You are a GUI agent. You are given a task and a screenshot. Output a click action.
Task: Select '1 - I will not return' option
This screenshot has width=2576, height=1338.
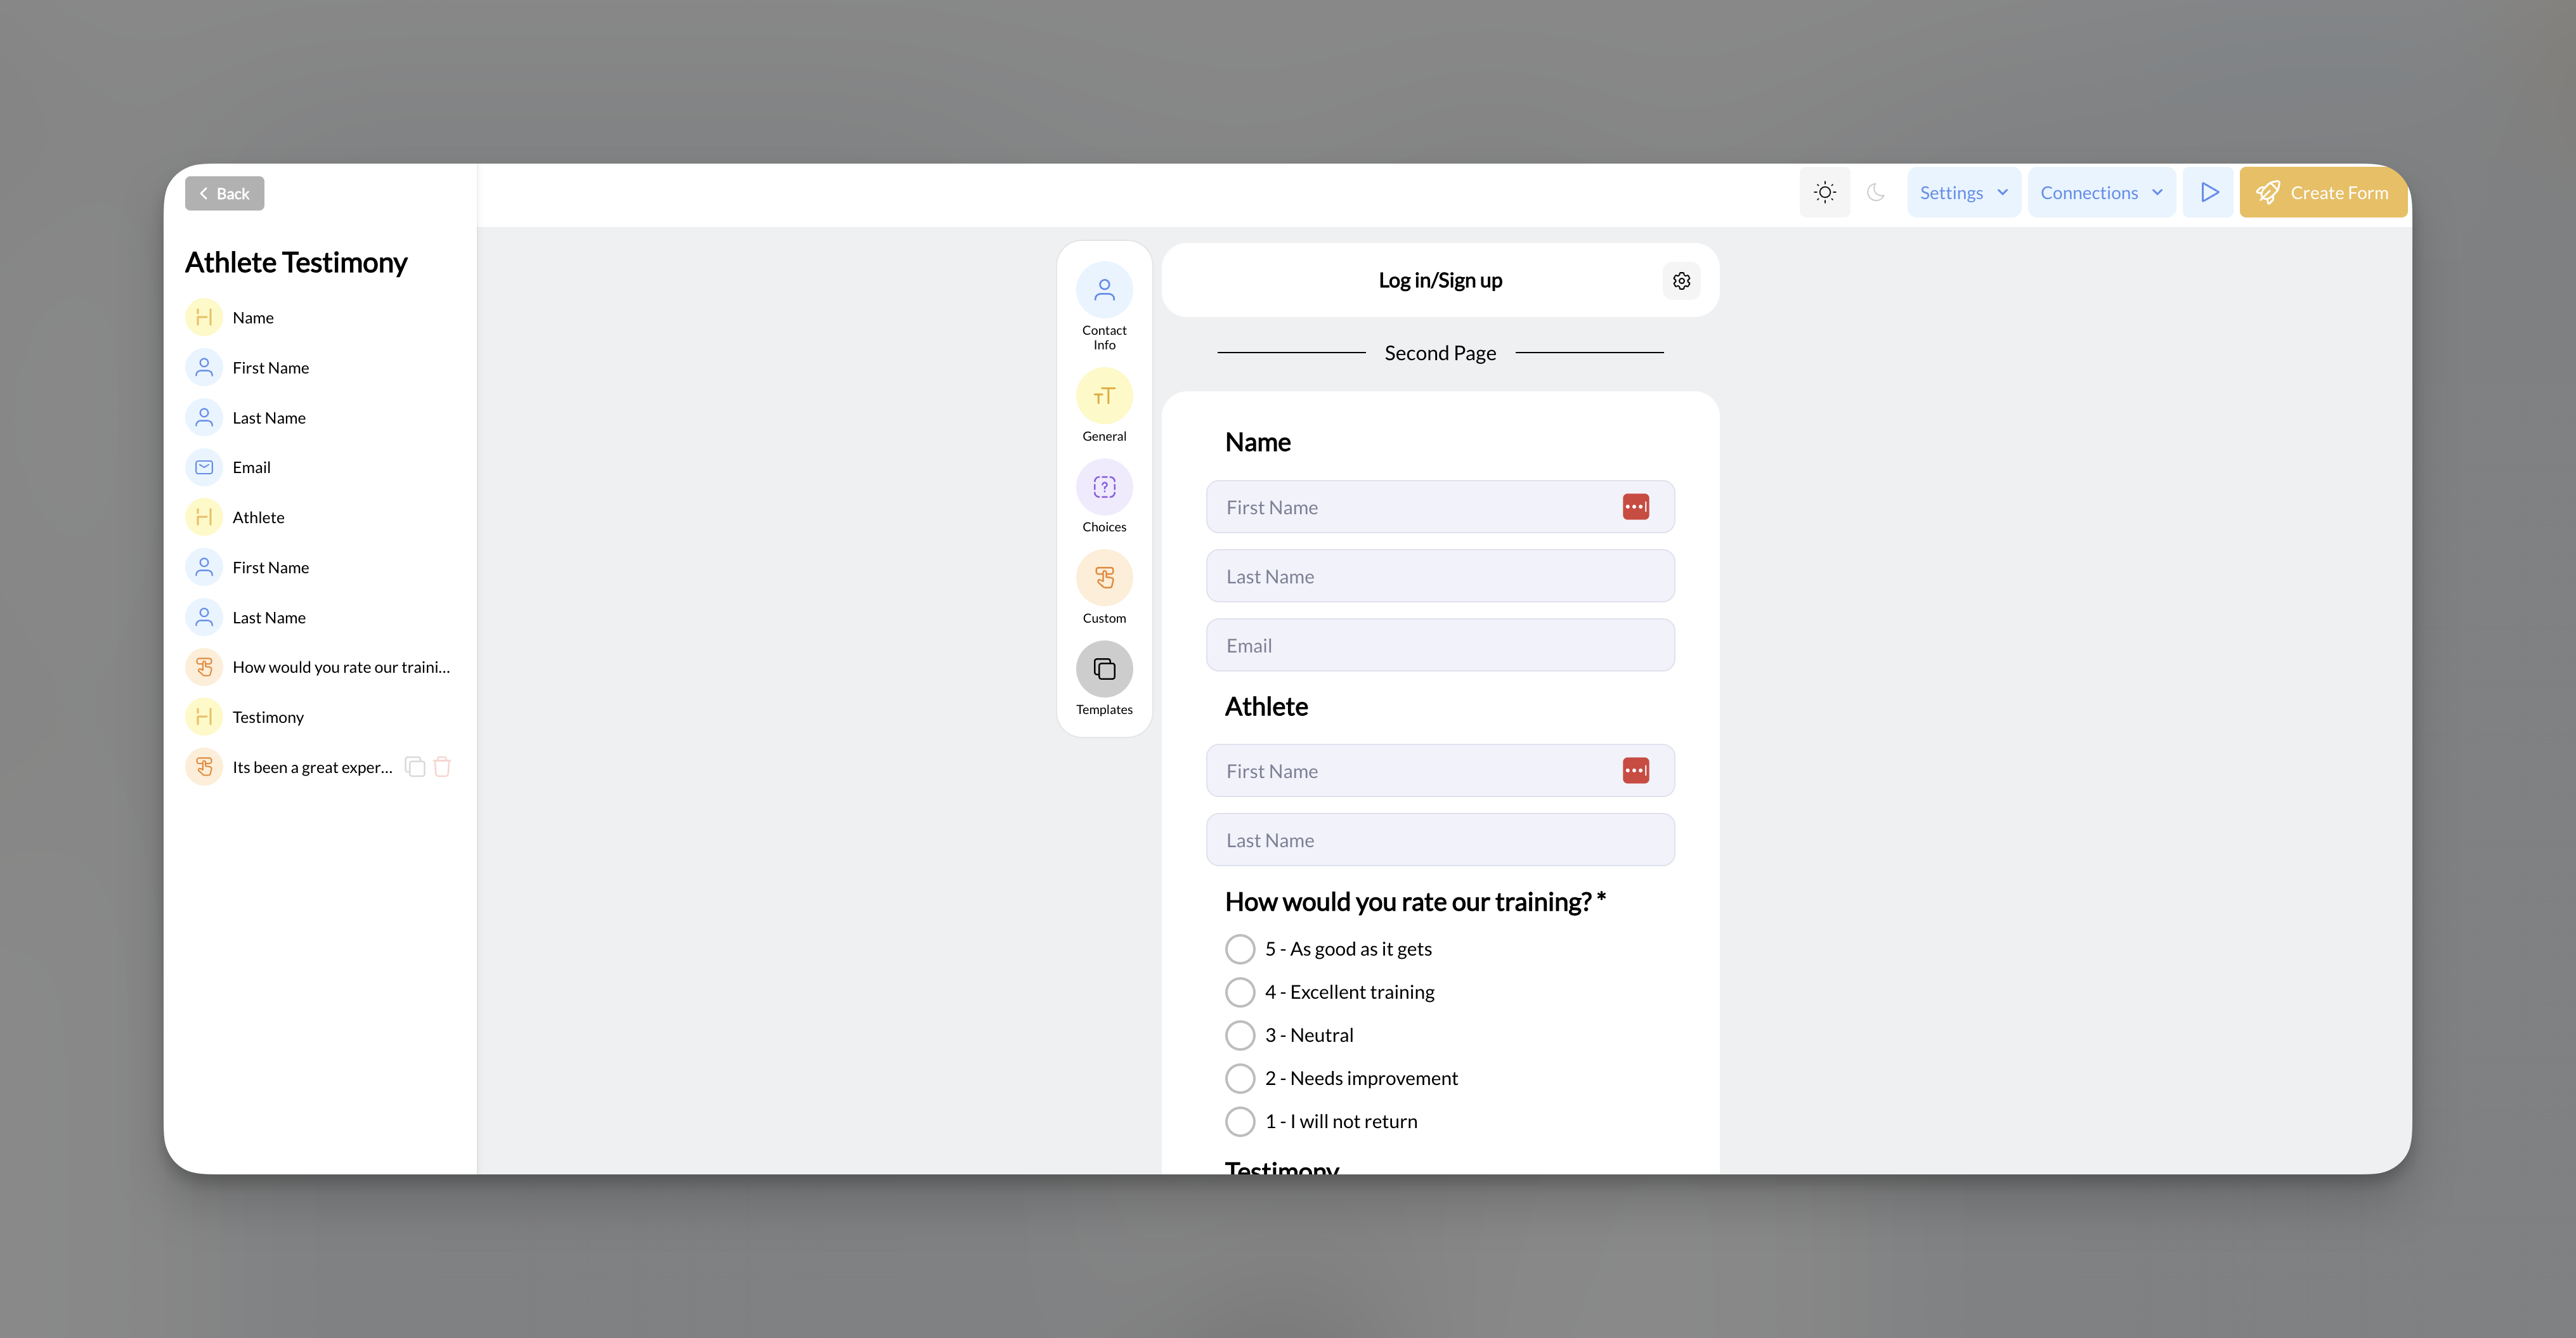(1240, 1121)
